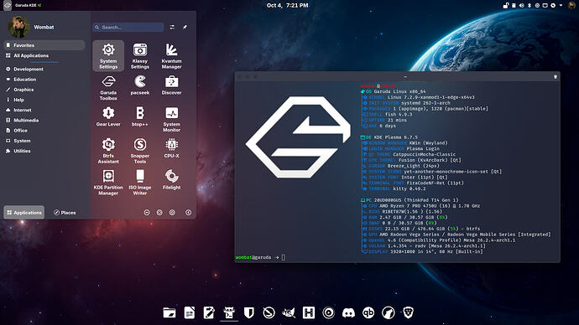Open pacseek app
This screenshot has height=325, width=579.
click(140, 85)
